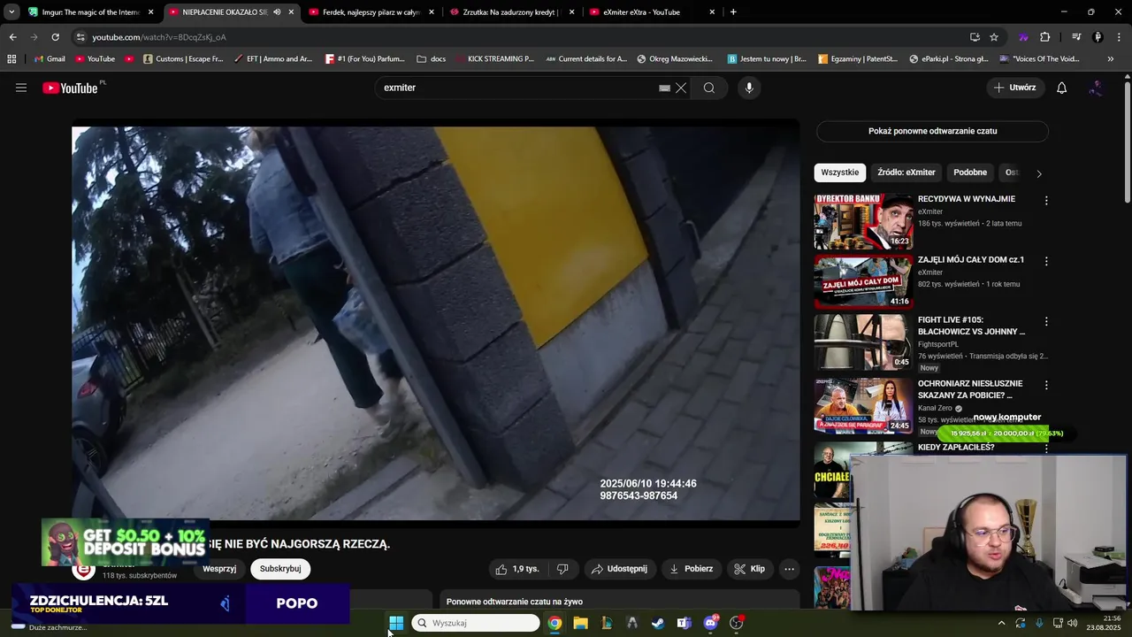The image size is (1132, 637).
Task: Show hidden system tray icons
Action: 1001,623
